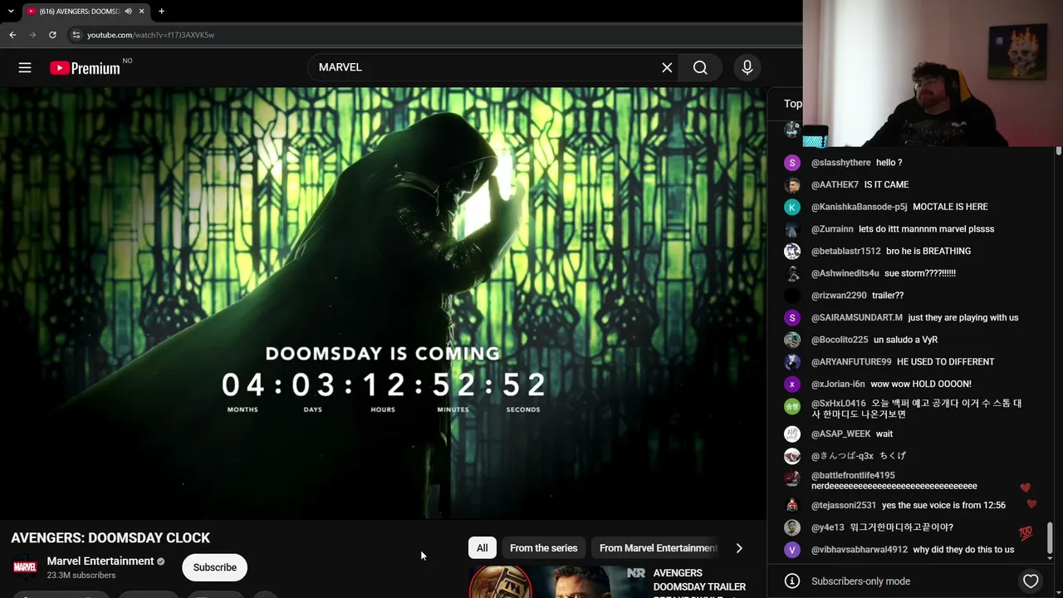Click the AVENGERS: DOOMSDAY CLOCK video title
Image resolution: width=1063 pixels, height=598 pixels.
click(110, 538)
